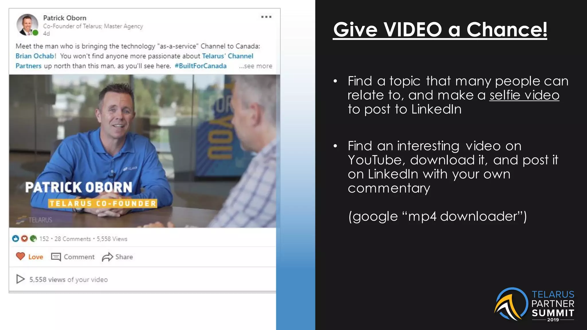587x330 pixels.
Task: Click the Telarus Partner Summit 2019 logo
Action: pyautogui.click(x=534, y=305)
